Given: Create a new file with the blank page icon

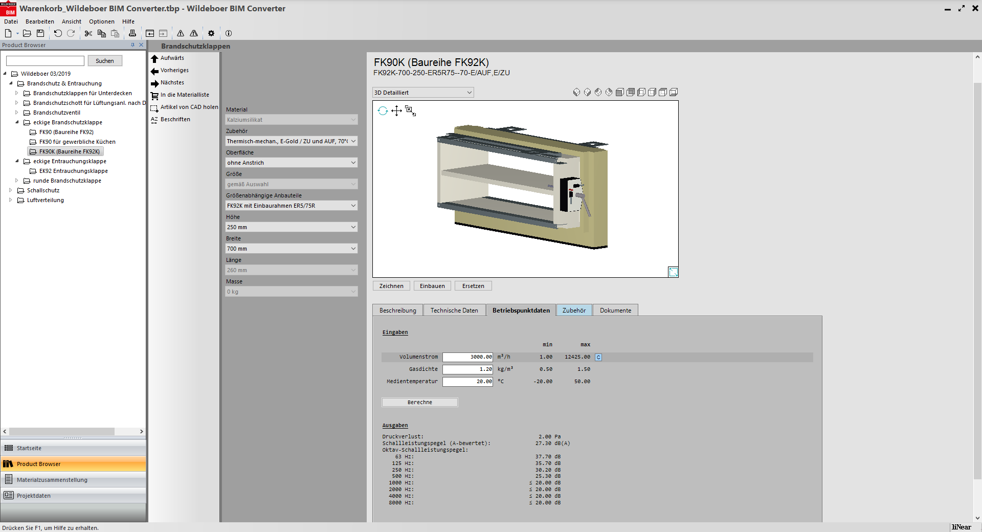Looking at the screenshot, I should (x=8, y=33).
